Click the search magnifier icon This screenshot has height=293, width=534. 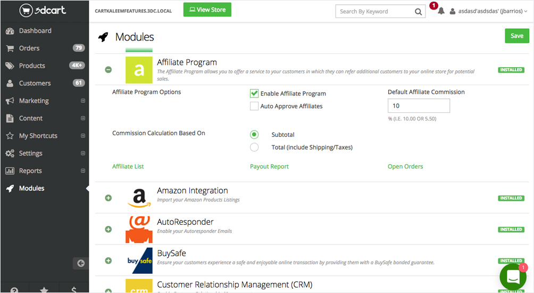pos(418,11)
